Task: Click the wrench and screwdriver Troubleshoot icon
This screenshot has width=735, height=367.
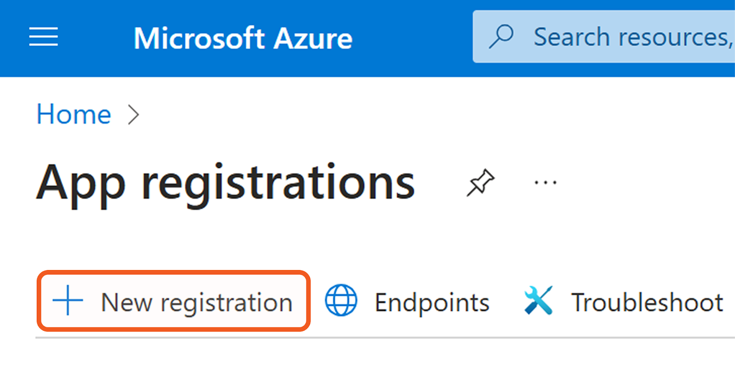Action: pos(538,301)
